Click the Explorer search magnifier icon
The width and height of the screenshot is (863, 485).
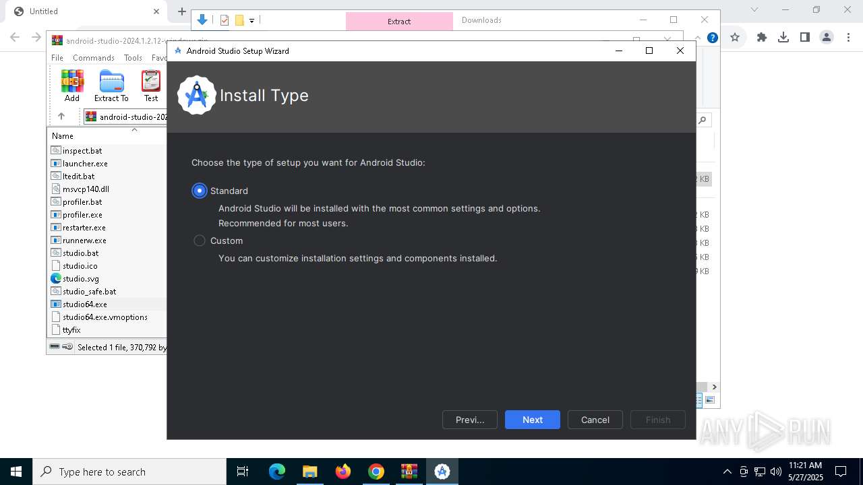click(703, 120)
